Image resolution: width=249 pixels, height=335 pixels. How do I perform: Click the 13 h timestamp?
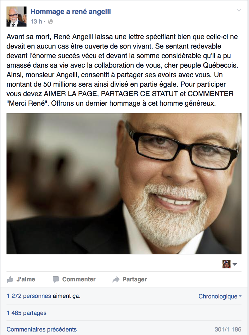(x=36, y=22)
